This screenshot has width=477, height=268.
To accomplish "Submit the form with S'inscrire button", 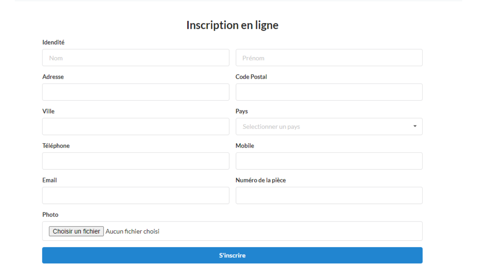I will coord(232,256).
